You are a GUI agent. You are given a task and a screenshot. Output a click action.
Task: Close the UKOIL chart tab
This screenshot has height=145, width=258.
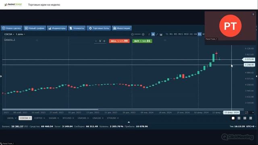[x=16, y=118]
